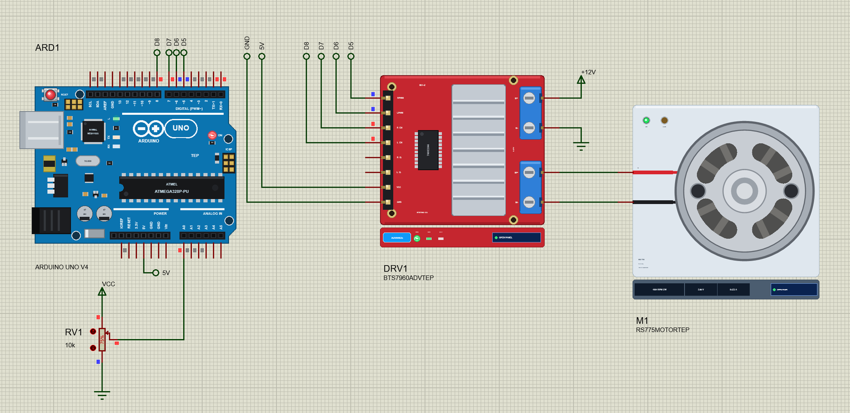Click the green LED indicator on the motor

647,121
